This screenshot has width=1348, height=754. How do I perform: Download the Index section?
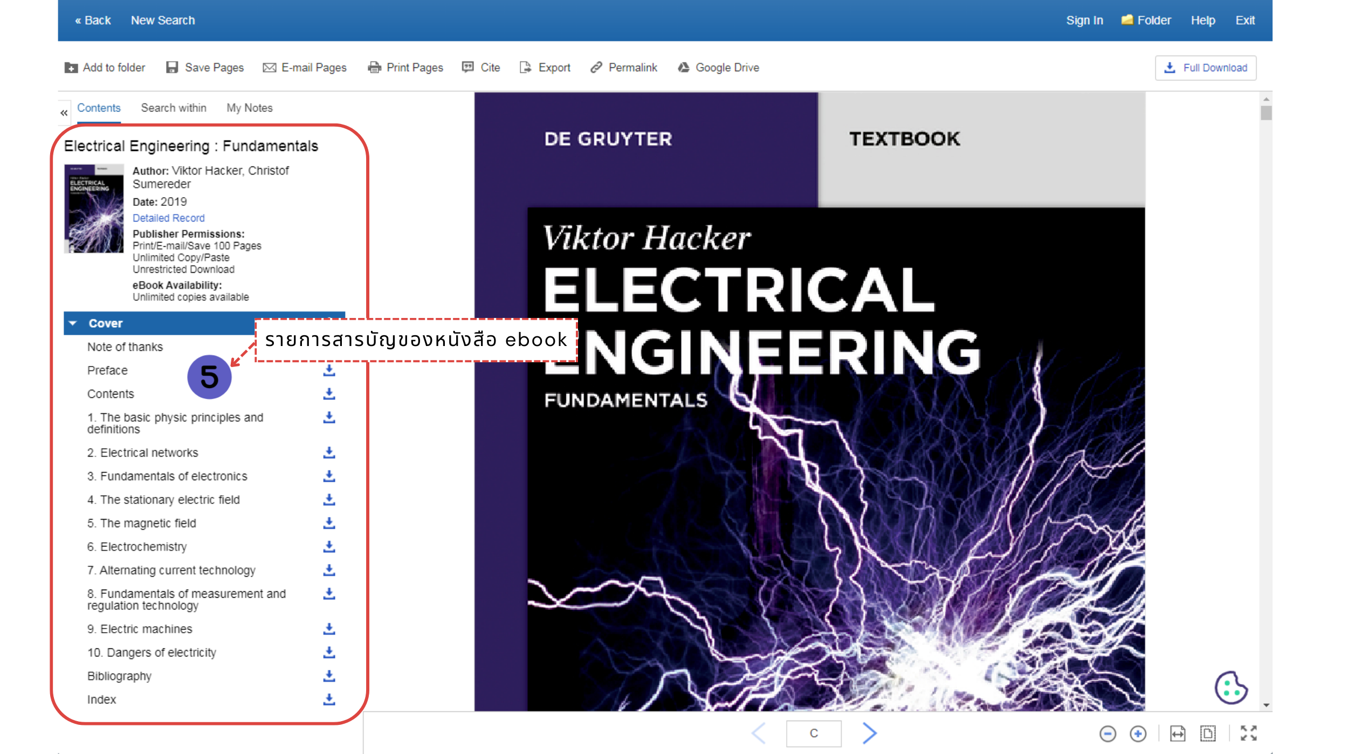(x=329, y=700)
